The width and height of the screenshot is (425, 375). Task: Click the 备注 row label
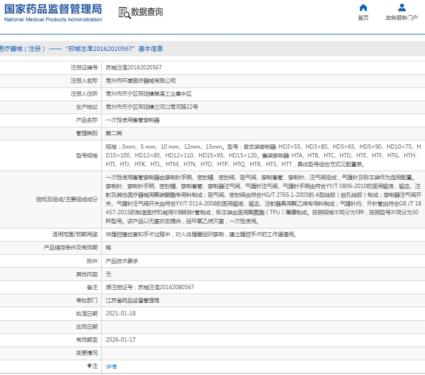(x=92, y=287)
